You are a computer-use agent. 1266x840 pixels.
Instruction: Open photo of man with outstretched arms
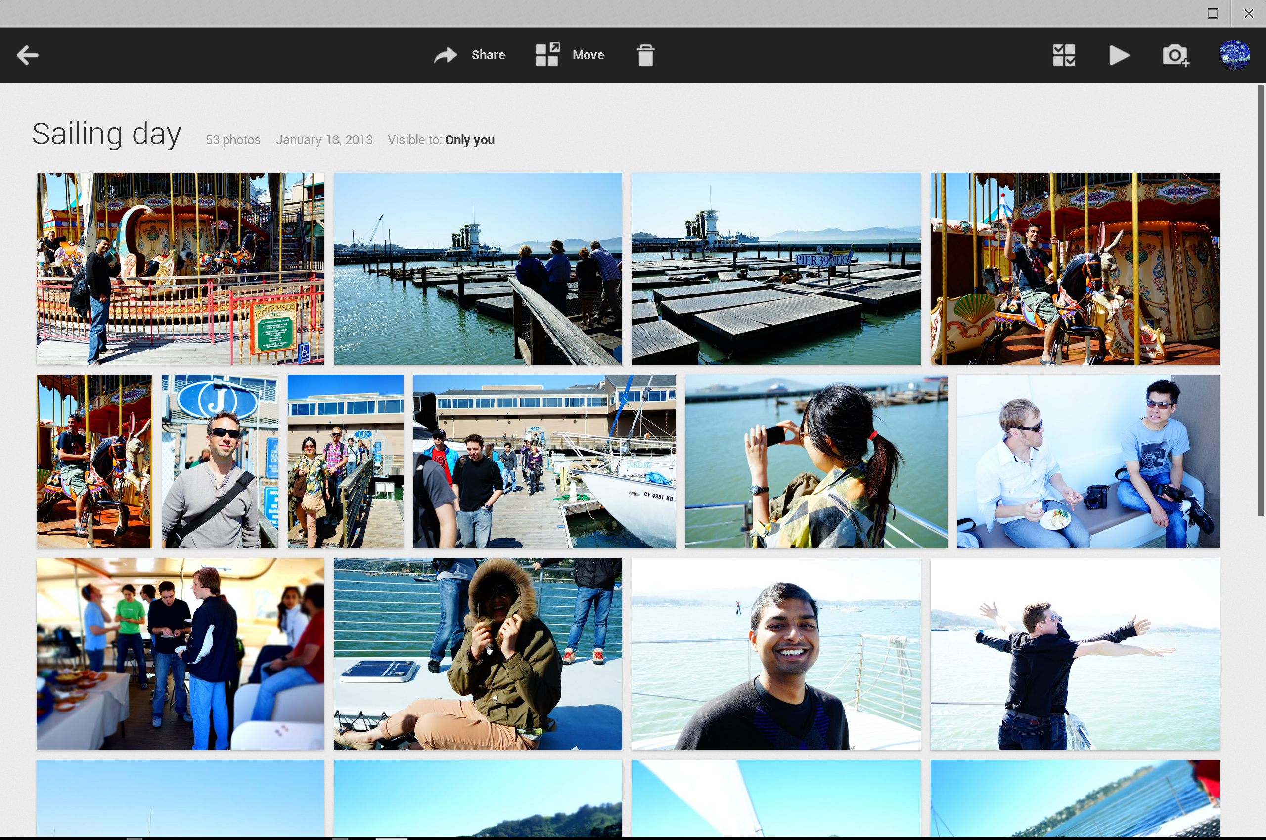1075,654
